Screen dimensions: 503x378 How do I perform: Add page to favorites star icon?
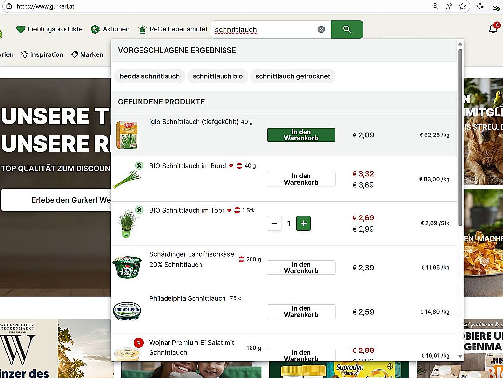click(x=462, y=6)
